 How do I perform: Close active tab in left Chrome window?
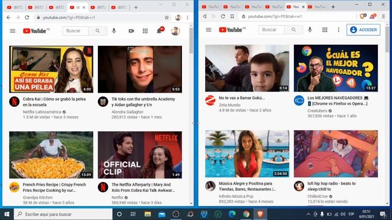84,7
